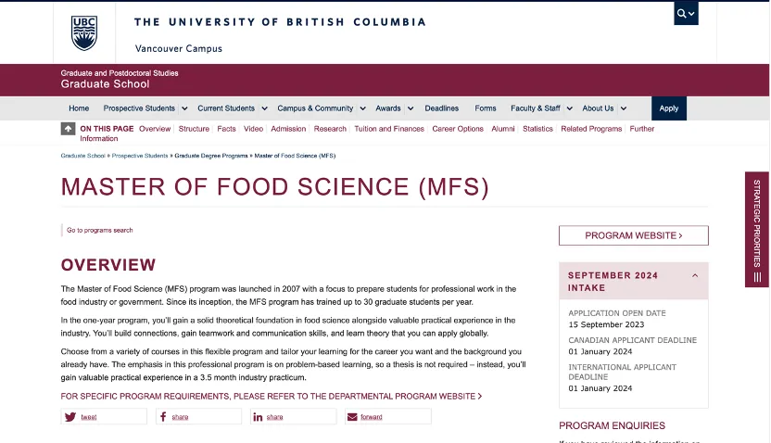Click the UBC crest logo
This screenshot has height=443, width=771.
click(x=83, y=32)
